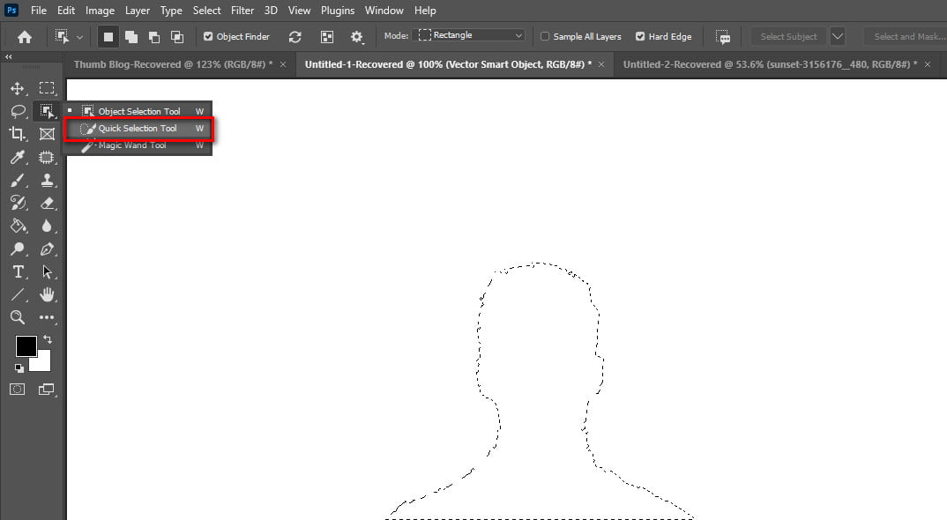Activate the Zoom tool
The height and width of the screenshot is (520, 947).
tap(18, 317)
